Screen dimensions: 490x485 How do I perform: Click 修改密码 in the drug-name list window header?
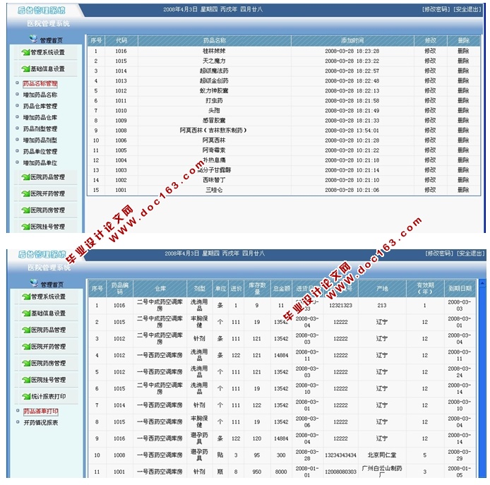point(436,9)
